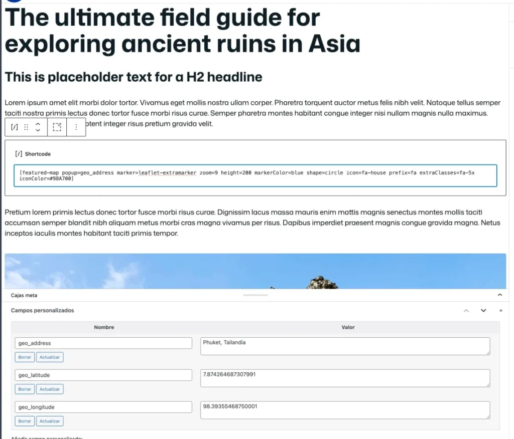514x439 pixels.
Task: Click the select parent block toolbar icon
Action: (57, 127)
